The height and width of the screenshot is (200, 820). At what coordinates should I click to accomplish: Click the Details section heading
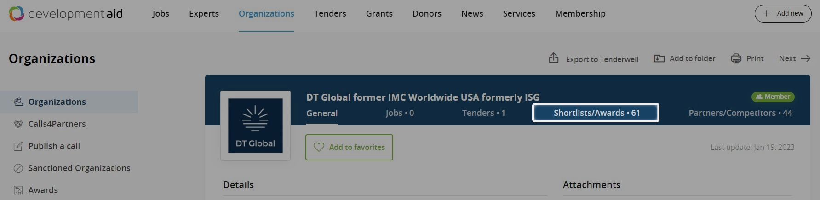point(238,184)
